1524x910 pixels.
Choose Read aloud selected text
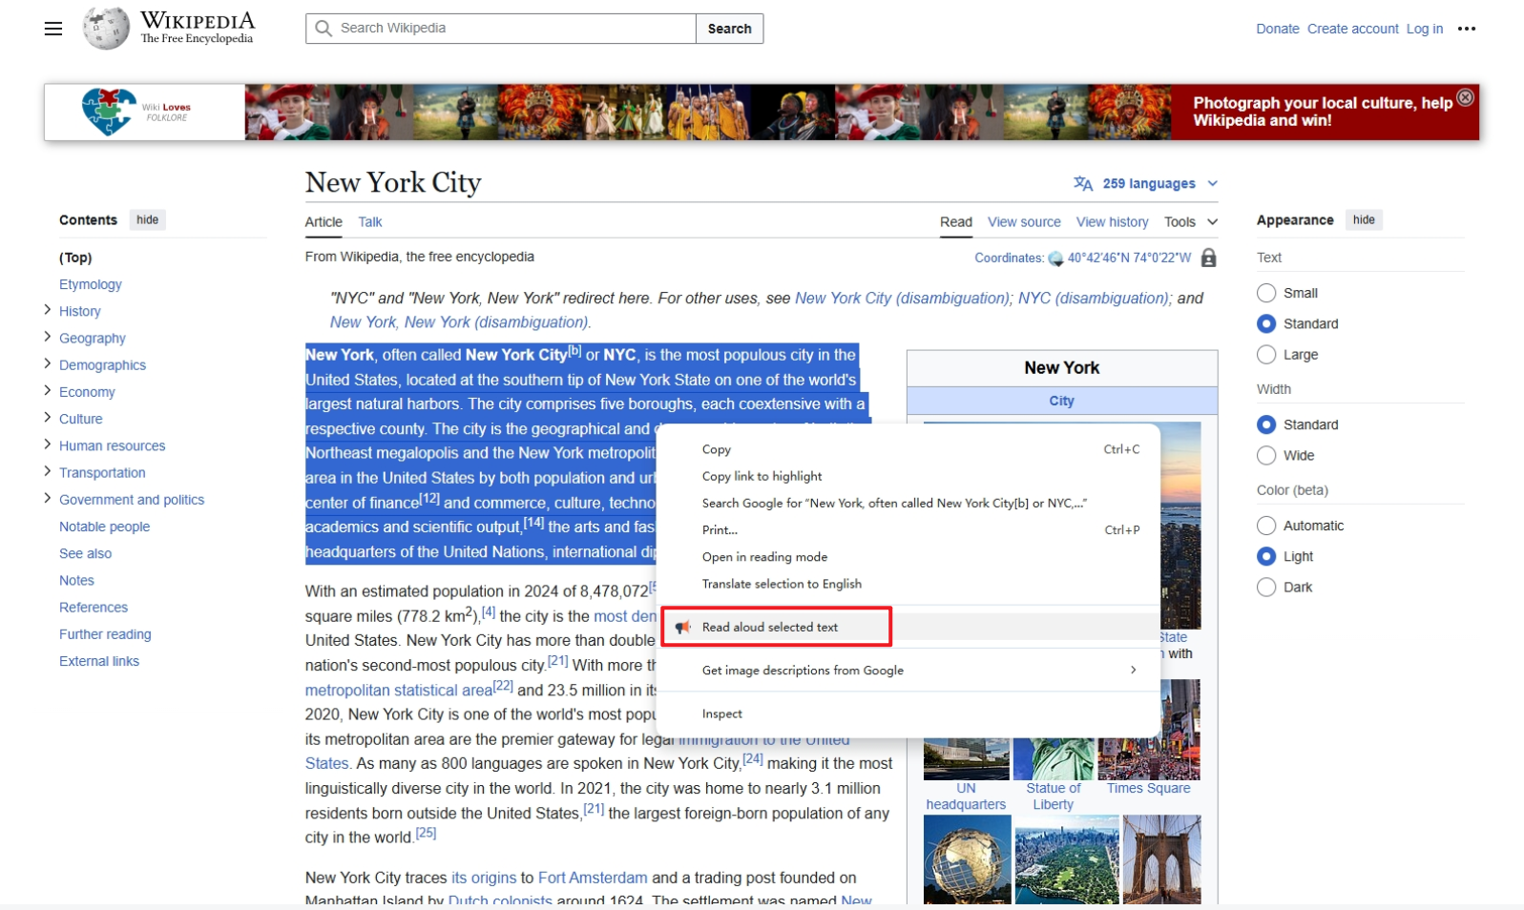(909, 627)
